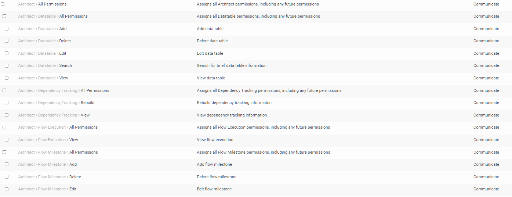Screen dimensions: 512x197
Task: Toggle Flow Execution All Permissions checkbox
Action: click(4, 127)
